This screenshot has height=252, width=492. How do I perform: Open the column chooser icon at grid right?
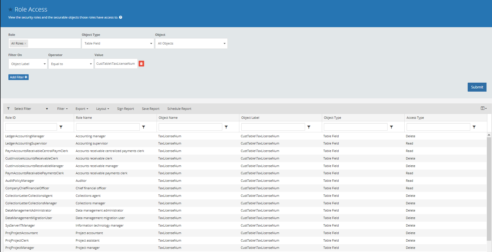[x=484, y=108]
